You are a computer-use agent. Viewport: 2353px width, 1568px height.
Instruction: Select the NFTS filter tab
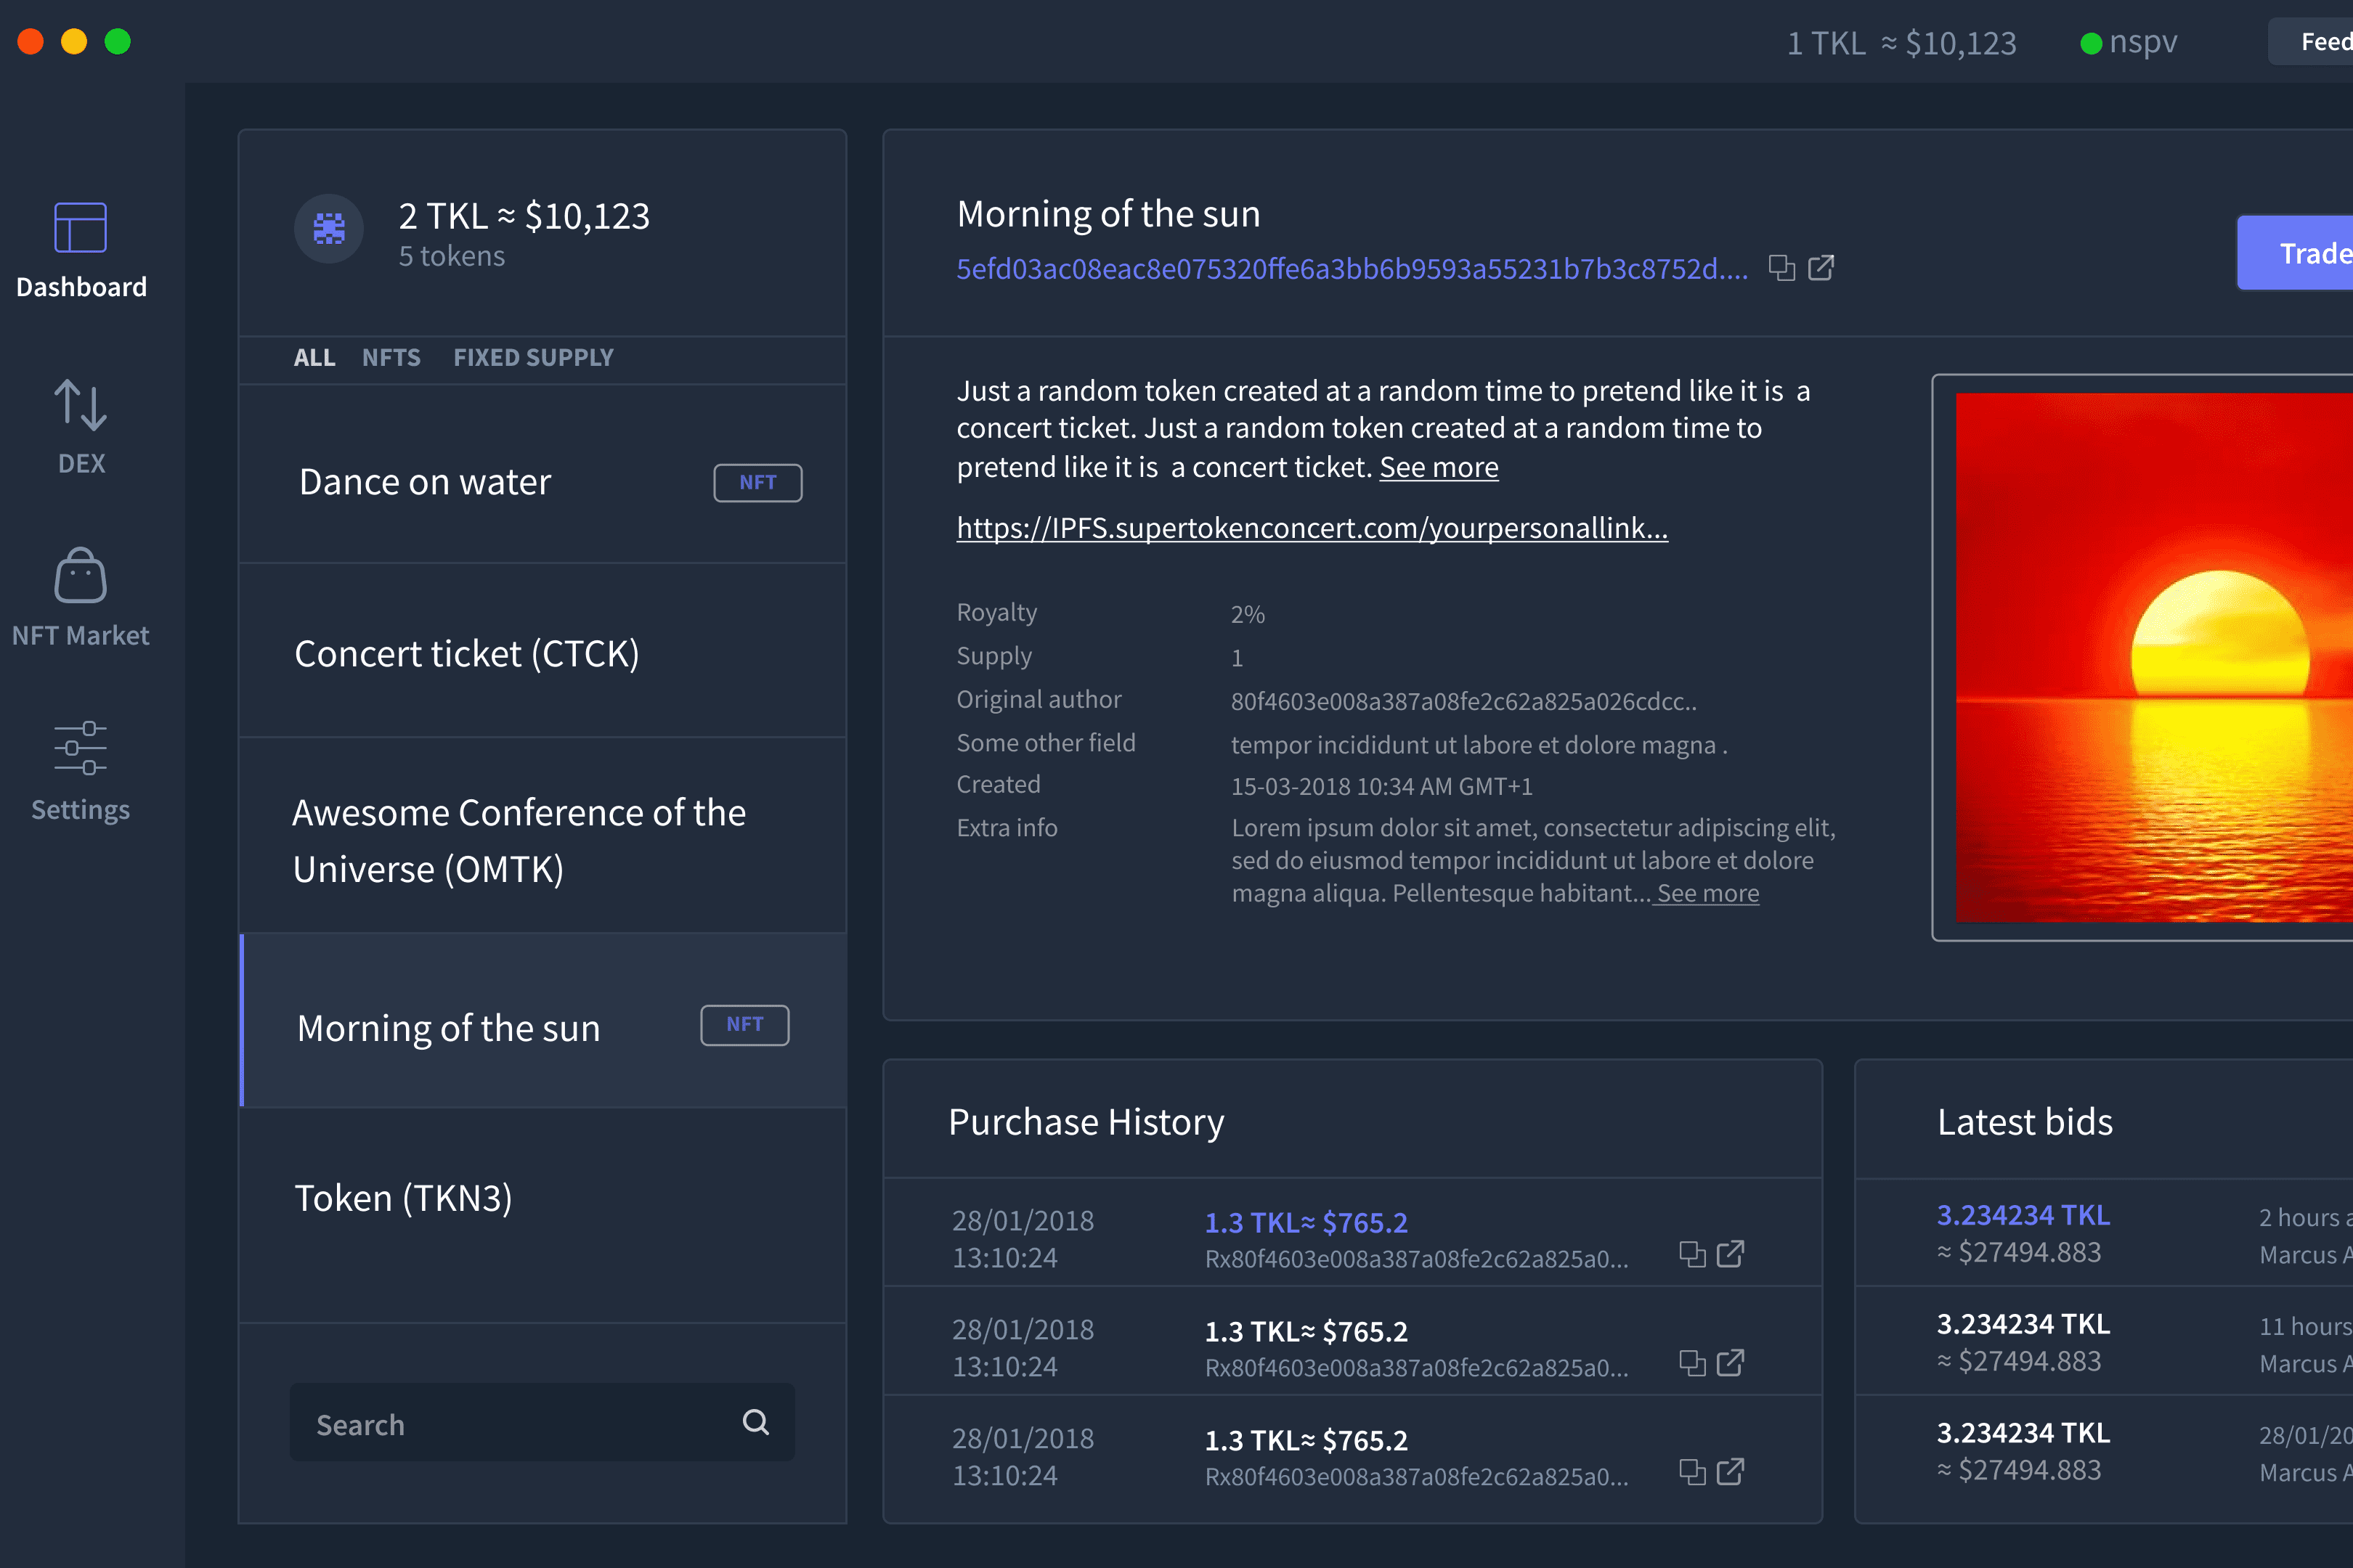(391, 357)
